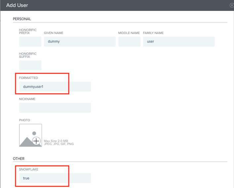Image resolution: width=234 pixels, height=188 pixels.
Task: Click the FAMILY NAME label
Action: click(x=153, y=33)
